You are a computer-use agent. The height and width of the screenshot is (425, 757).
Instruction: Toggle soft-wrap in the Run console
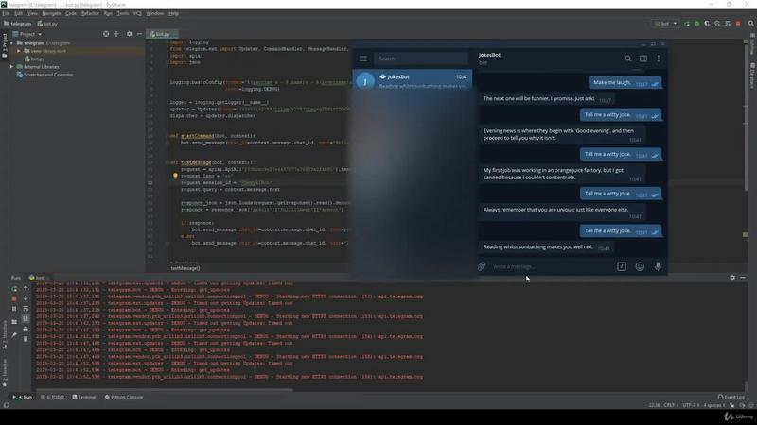[26, 309]
